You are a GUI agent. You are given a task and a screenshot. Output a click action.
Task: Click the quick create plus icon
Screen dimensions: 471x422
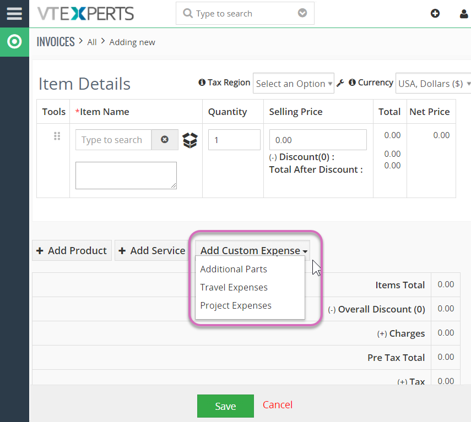435,13
